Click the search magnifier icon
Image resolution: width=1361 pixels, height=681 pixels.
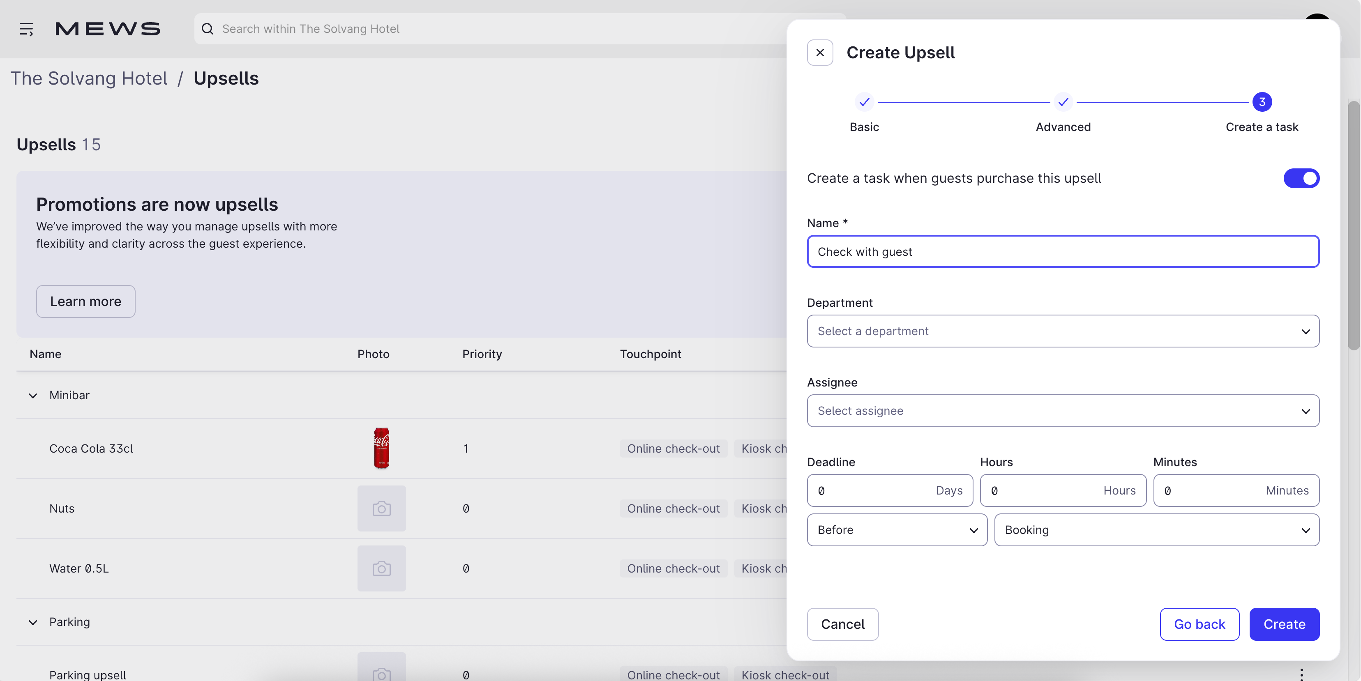click(208, 29)
